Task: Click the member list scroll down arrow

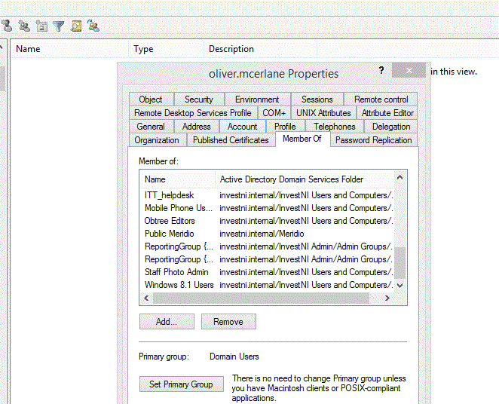Action: pyautogui.click(x=400, y=286)
